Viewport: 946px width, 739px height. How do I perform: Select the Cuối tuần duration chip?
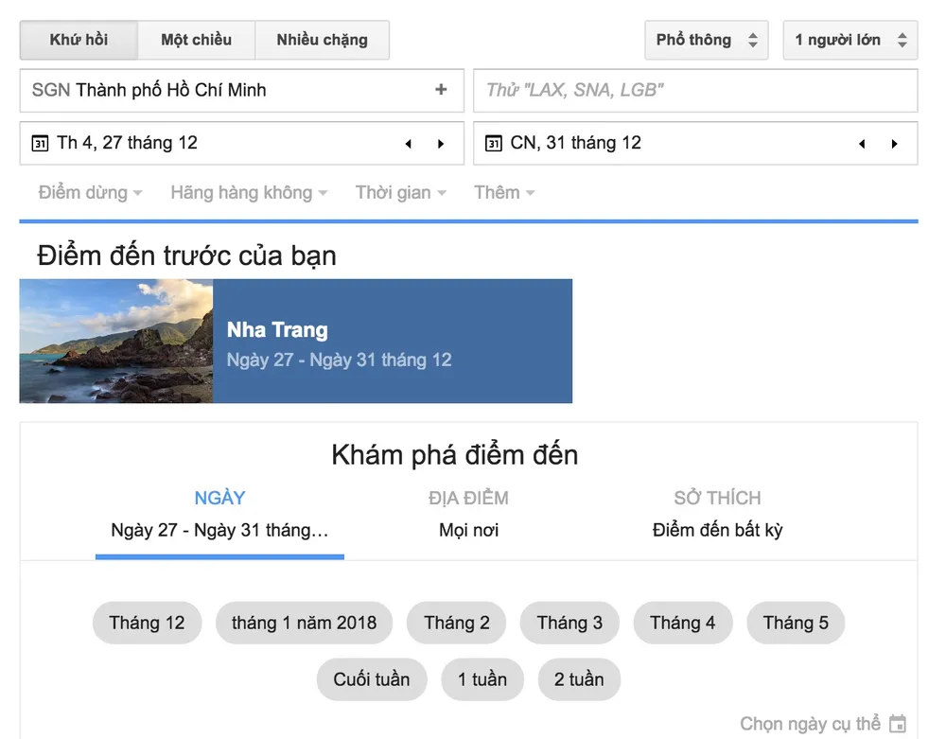[x=371, y=679]
